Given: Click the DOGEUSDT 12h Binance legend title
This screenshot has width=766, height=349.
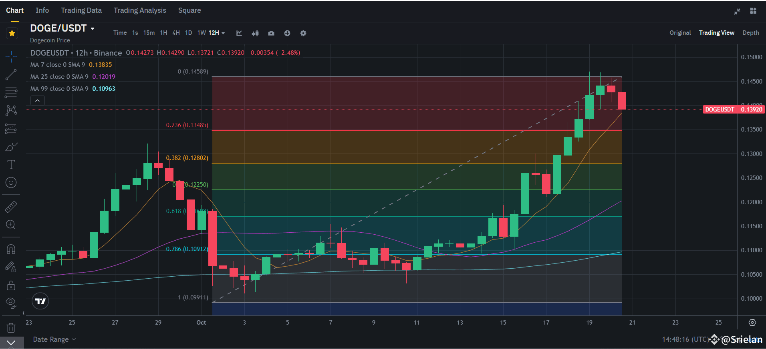Looking at the screenshot, I should click(x=76, y=53).
